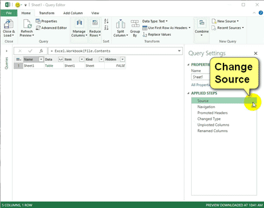Switch to the Add Column tab
This screenshot has width=264, height=208.
(x=73, y=13)
